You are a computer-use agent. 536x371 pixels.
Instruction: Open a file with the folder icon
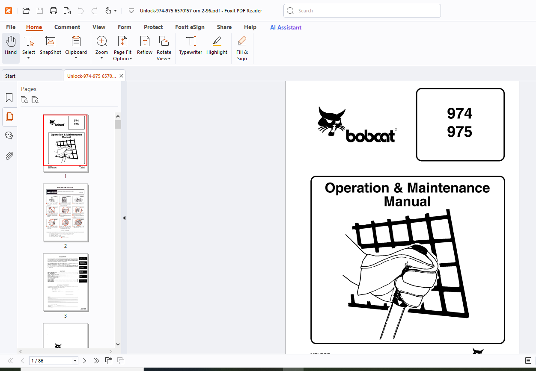pyautogui.click(x=26, y=11)
